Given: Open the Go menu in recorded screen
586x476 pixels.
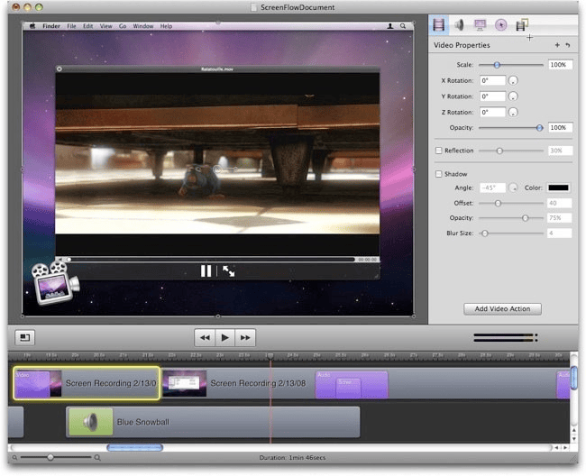Looking at the screenshot, I should 123,26.
